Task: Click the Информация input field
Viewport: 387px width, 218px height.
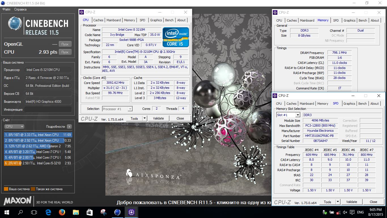Action: pos(48,110)
